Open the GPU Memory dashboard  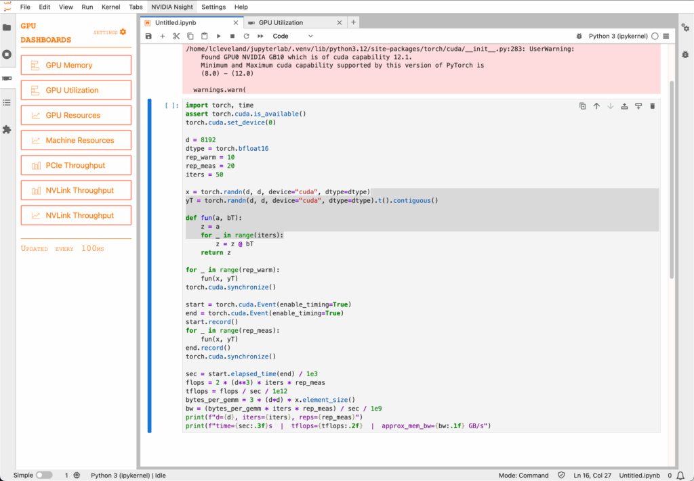point(76,65)
